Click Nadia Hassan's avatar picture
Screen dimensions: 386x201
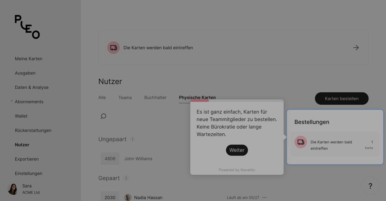point(128,198)
